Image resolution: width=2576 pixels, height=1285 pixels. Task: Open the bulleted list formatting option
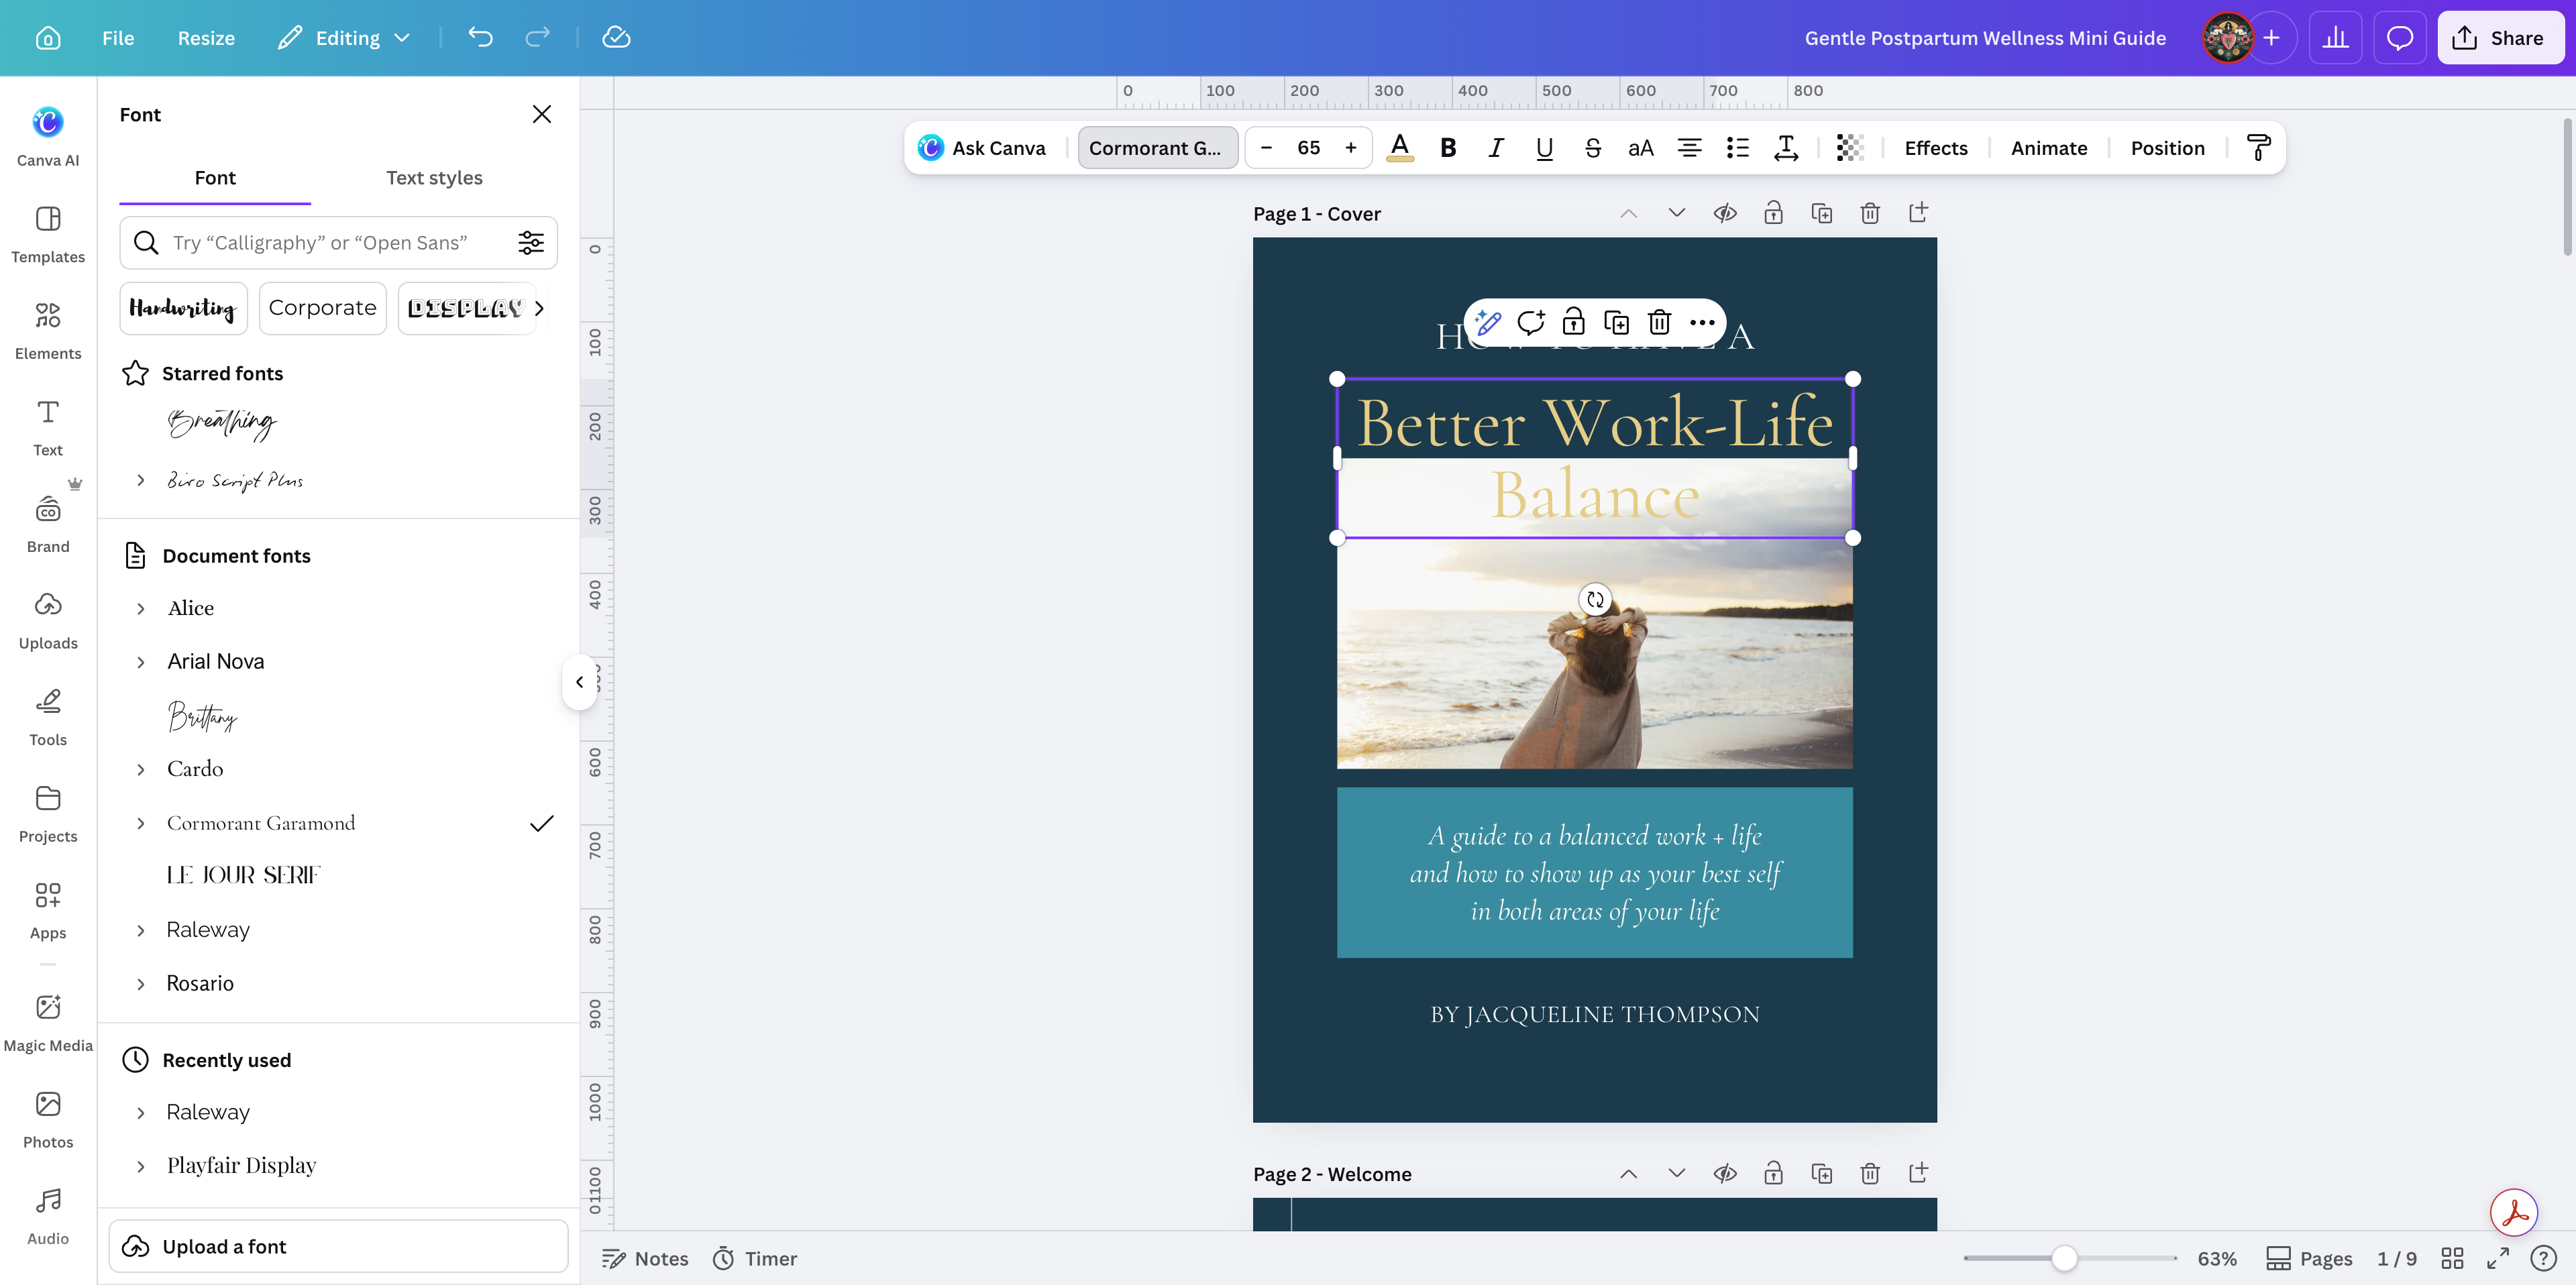(x=1738, y=148)
